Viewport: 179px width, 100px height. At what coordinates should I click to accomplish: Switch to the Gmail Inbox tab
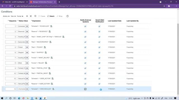15,2
